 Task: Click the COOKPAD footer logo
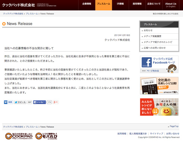(19, 136)
